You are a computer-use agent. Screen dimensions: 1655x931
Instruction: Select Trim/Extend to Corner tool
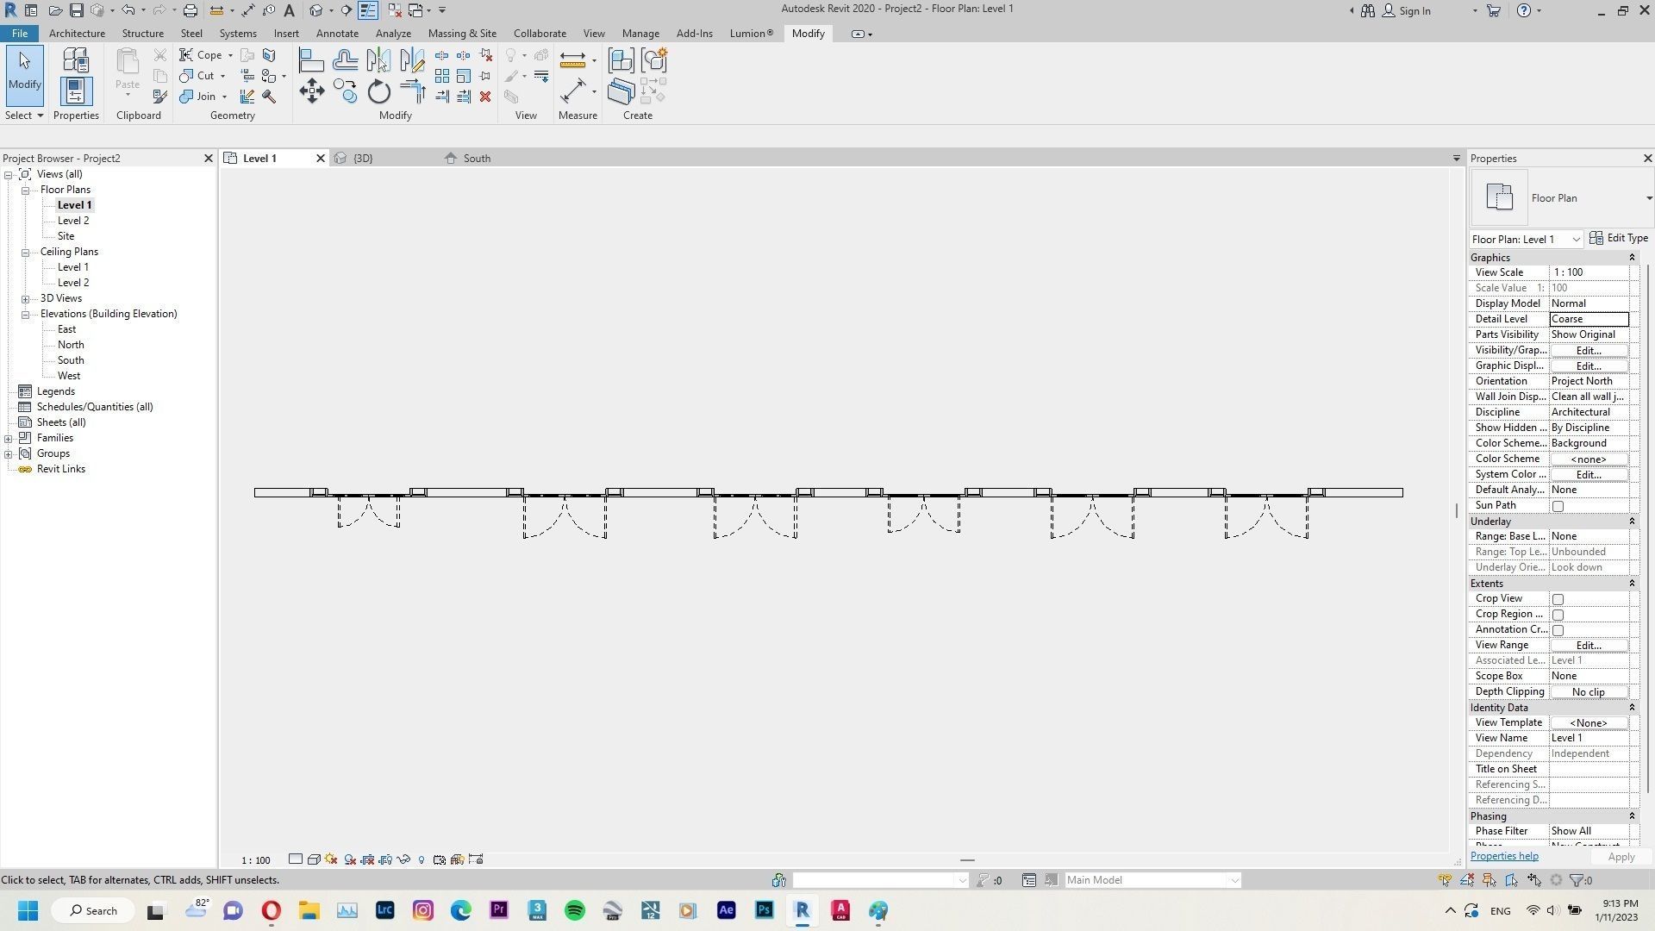pyautogui.click(x=413, y=91)
